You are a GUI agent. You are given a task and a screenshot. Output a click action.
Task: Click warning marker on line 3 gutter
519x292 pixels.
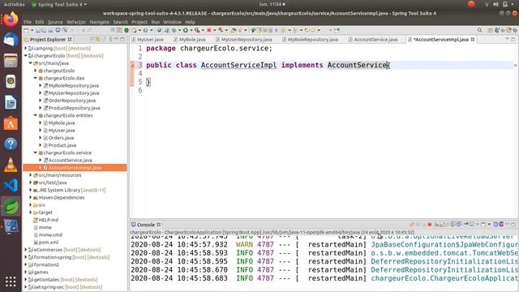pos(133,65)
